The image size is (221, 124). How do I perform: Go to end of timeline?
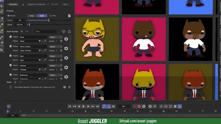coord(98,106)
